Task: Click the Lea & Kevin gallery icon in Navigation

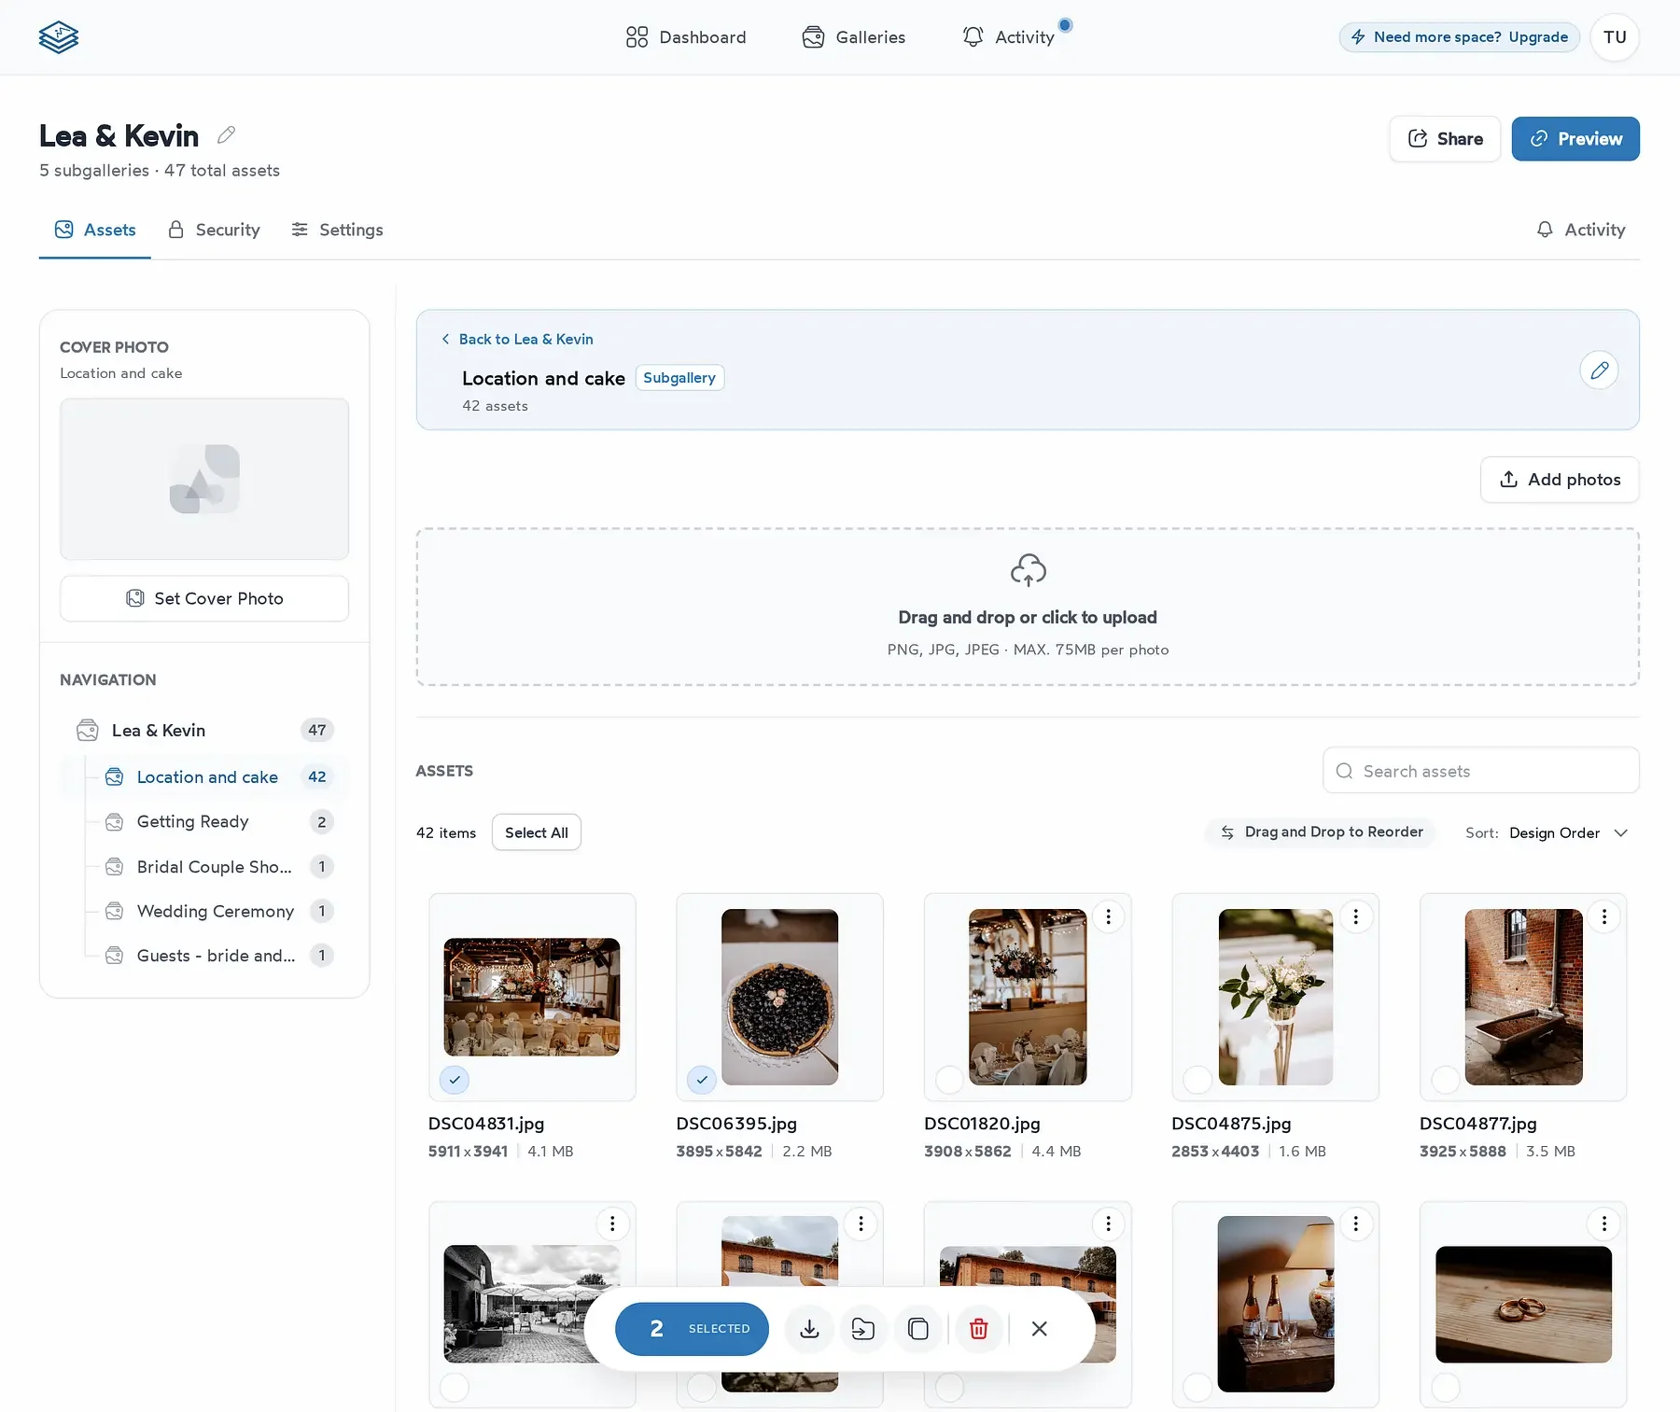Action: [88, 731]
